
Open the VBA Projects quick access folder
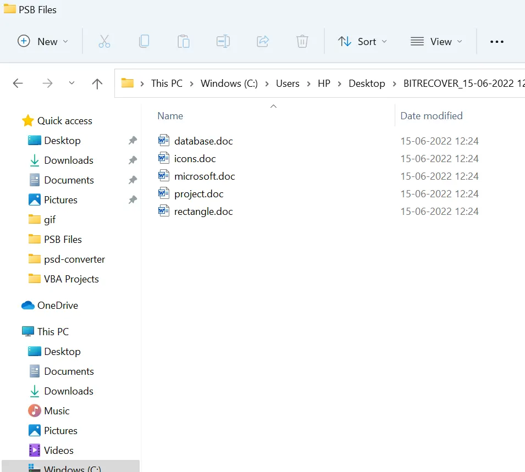(71, 279)
